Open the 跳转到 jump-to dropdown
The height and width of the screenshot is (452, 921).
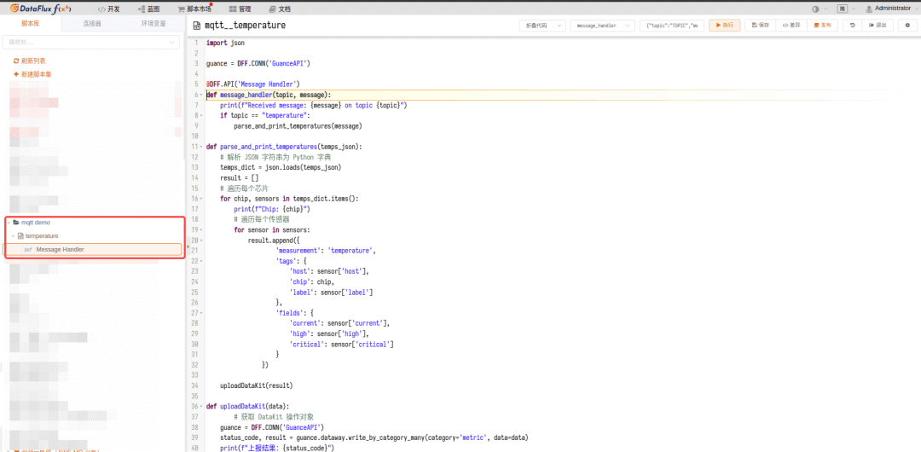tap(91, 43)
